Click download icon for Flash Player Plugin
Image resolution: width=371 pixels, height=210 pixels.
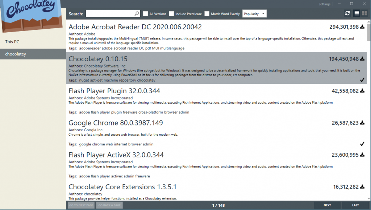(x=362, y=91)
